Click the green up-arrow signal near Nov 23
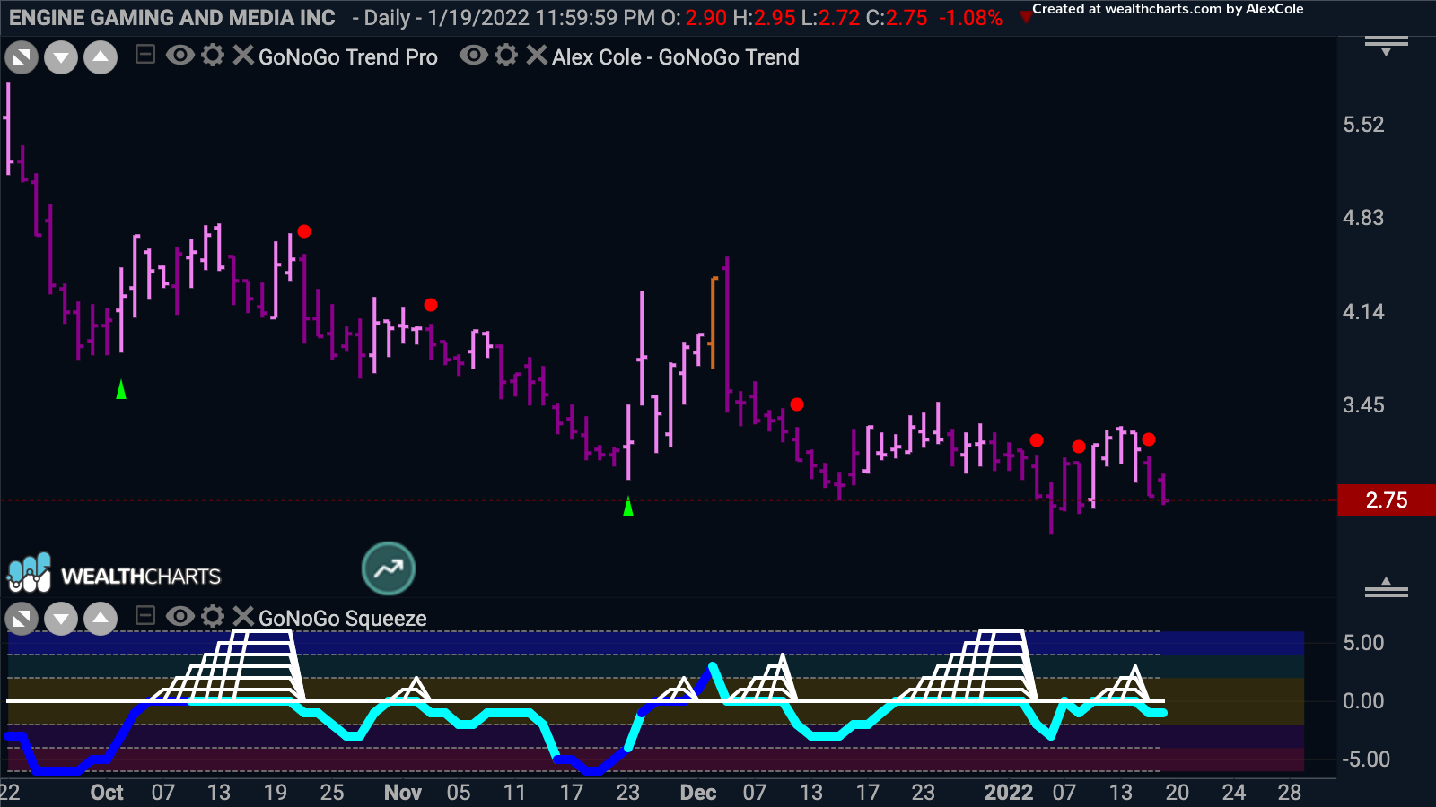This screenshot has height=807, width=1436. [628, 507]
